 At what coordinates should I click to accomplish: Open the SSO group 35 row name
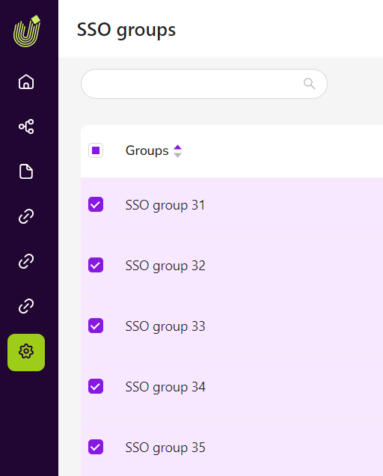[165, 448]
